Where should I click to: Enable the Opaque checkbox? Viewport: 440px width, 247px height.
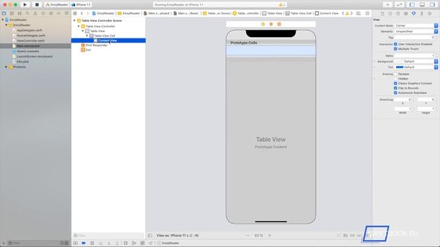coord(395,74)
